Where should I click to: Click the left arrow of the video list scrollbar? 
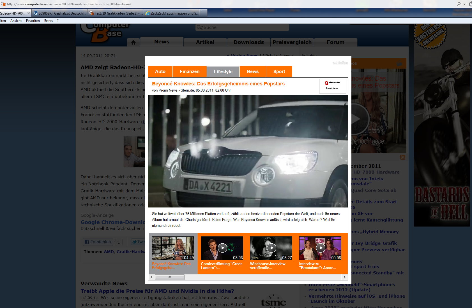pyautogui.click(x=151, y=277)
